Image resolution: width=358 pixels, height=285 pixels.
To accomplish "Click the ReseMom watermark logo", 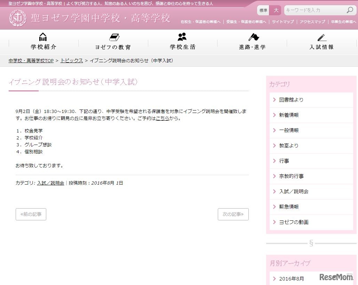I will point(336,277).
